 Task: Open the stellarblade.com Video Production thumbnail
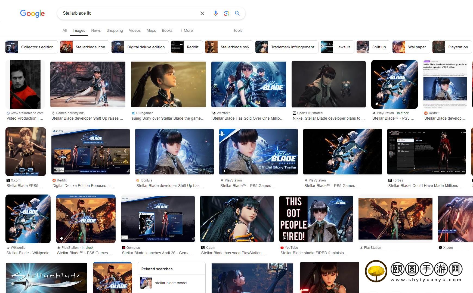[25, 84]
